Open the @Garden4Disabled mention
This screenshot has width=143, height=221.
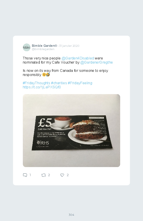click(78, 58)
